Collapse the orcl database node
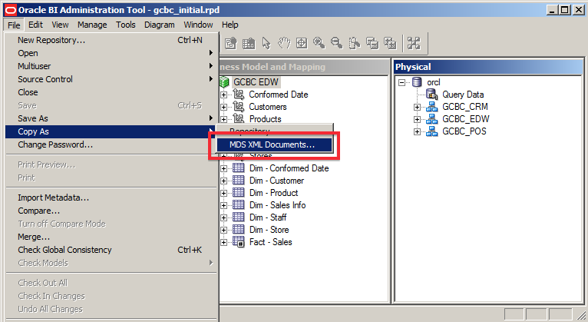Screen dimensions: 588x322 click(401, 82)
